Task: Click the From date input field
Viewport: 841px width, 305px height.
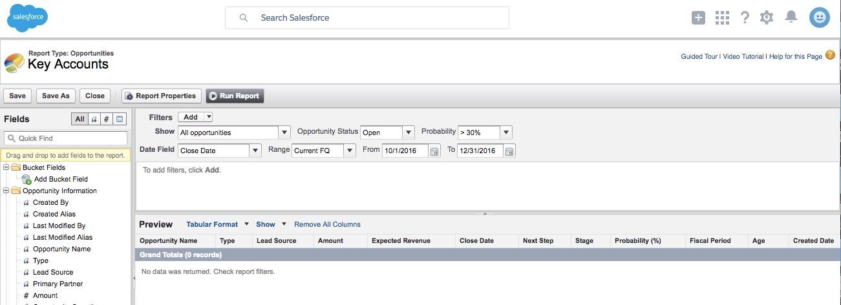Action: point(405,151)
